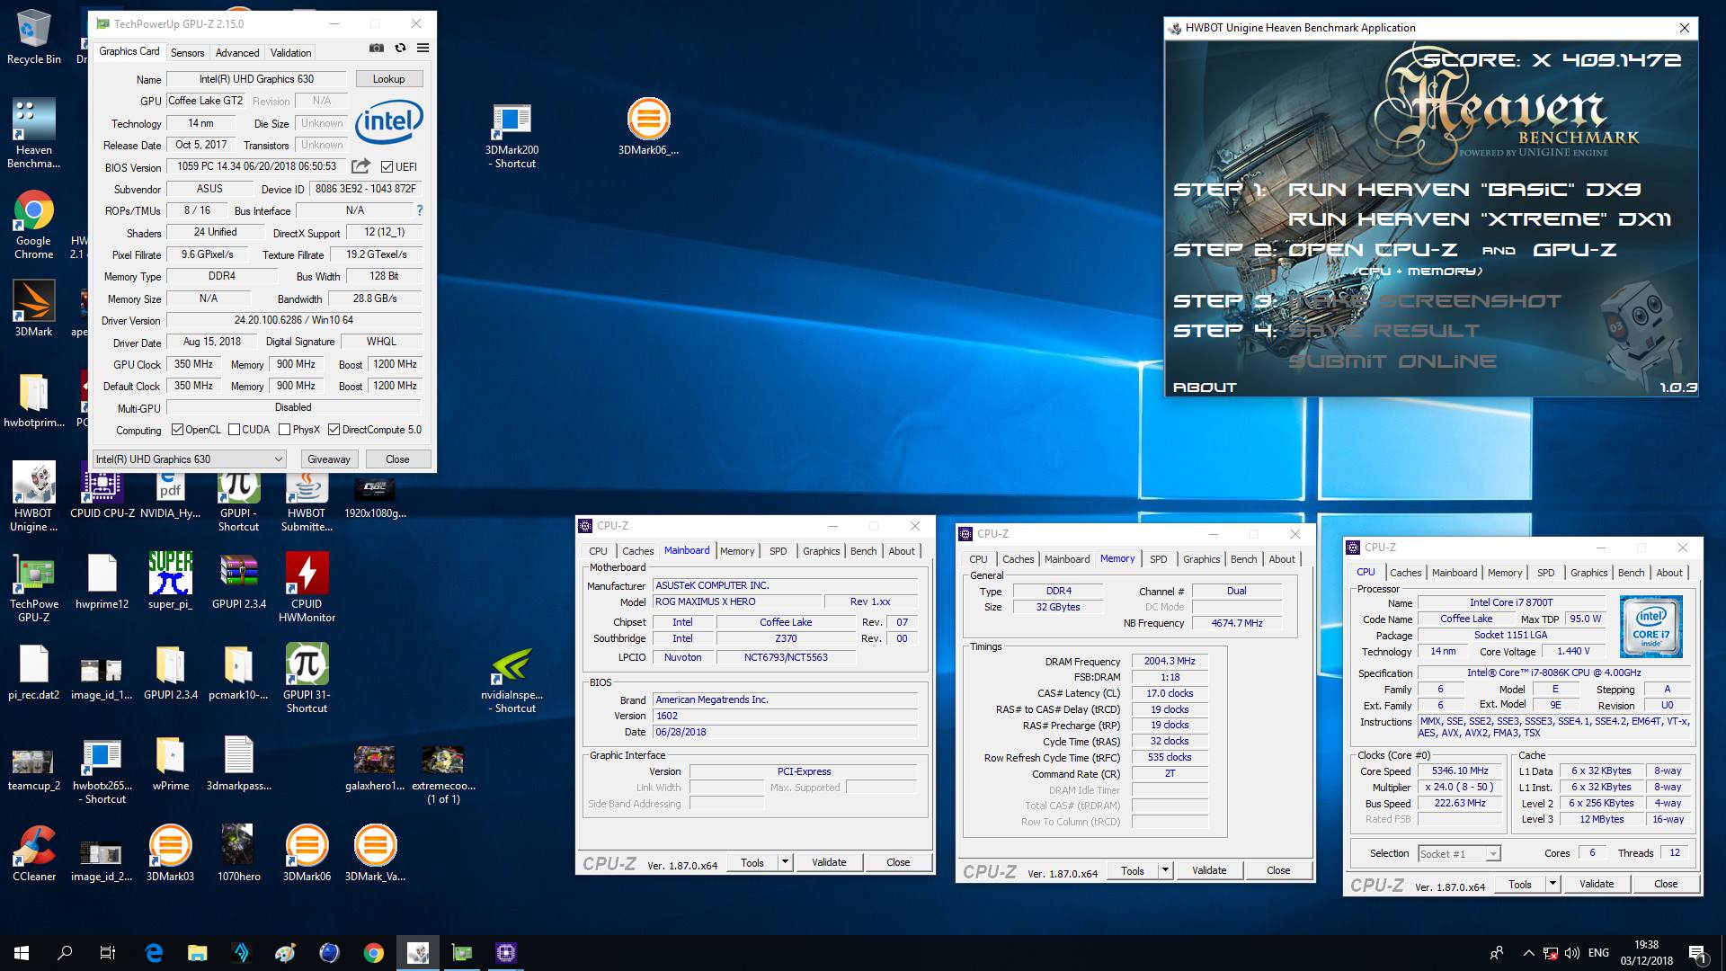
Task: Click GPU-Z refresh icon
Action: click(x=400, y=49)
